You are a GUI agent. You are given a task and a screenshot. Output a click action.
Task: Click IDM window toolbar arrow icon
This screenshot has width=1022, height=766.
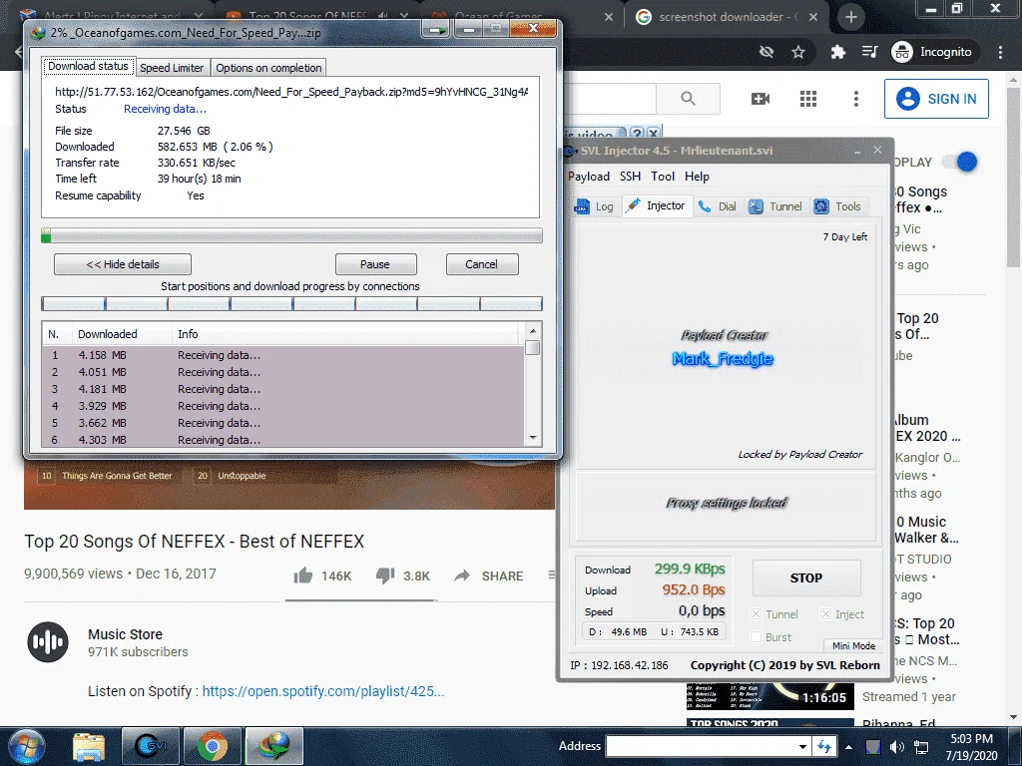(435, 29)
